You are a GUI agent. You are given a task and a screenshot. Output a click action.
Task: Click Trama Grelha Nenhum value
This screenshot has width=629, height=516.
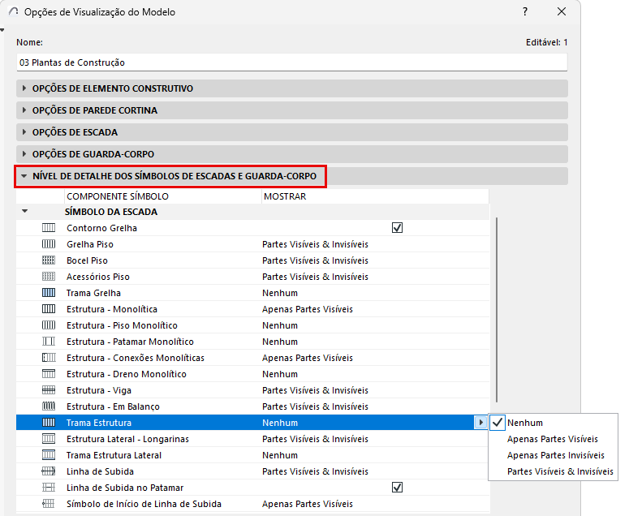[279, 293]
